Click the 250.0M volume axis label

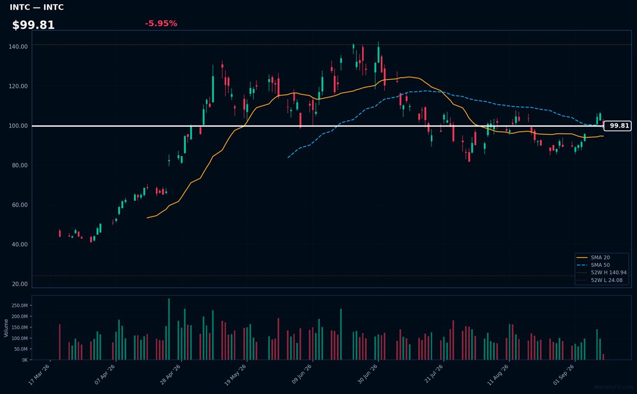pyautogui.click(x=20, y=305)
